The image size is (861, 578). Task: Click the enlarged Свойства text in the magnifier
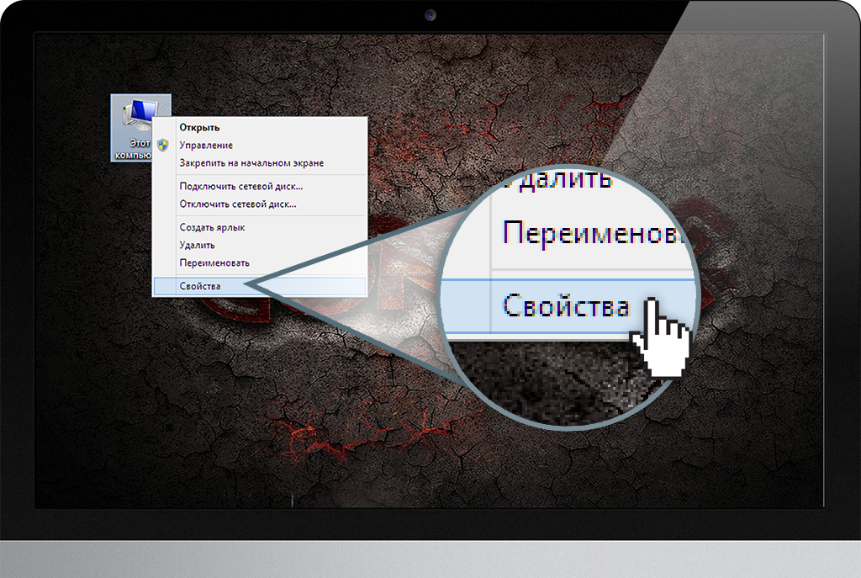point(565,305)
